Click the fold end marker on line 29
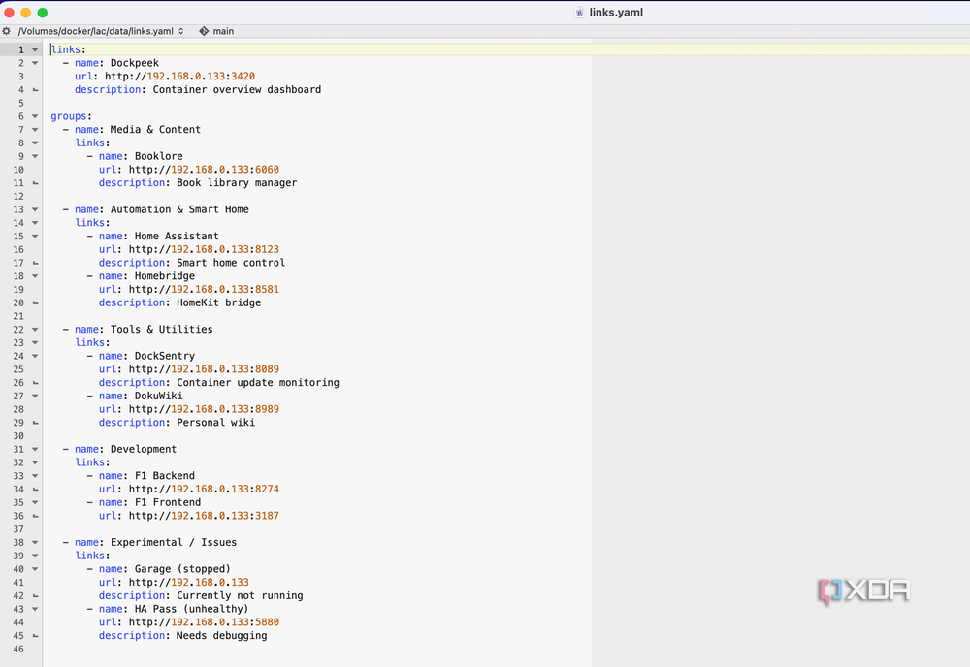 pyautogui.click(x=35, y=423)
